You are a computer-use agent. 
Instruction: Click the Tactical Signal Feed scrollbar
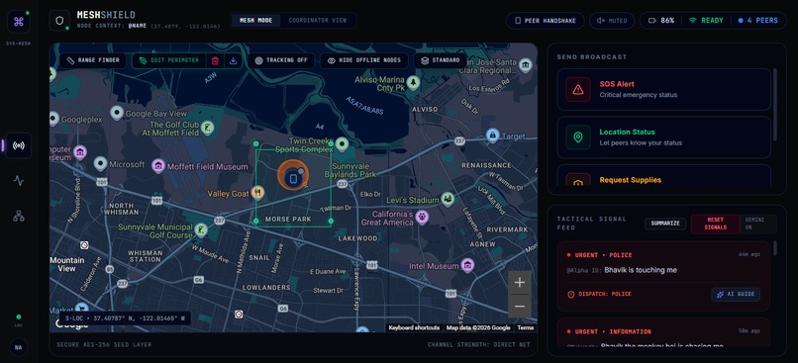pos(775,248)
